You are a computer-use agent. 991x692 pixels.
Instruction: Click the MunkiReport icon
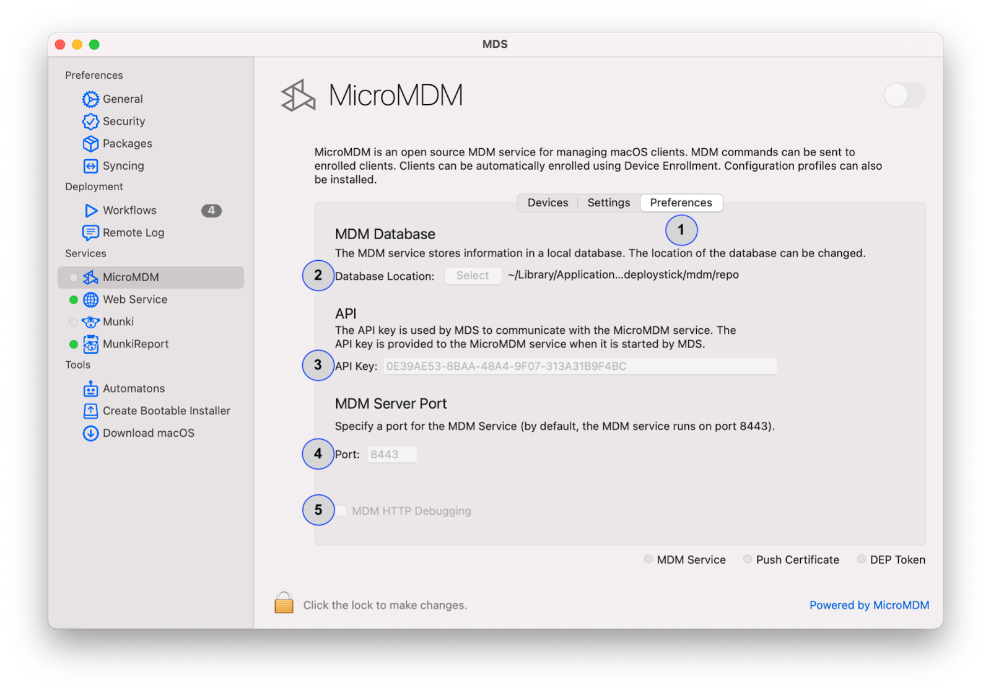(90, 344)
